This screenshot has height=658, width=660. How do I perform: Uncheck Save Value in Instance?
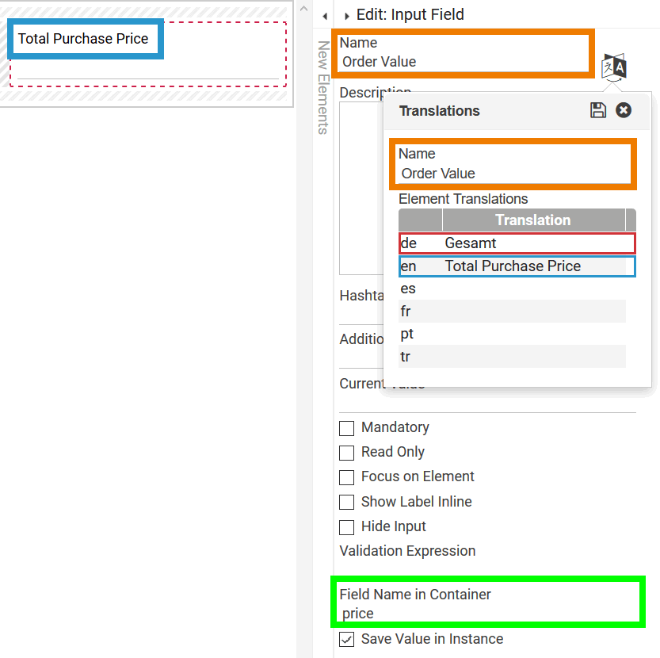pos(347,640)
